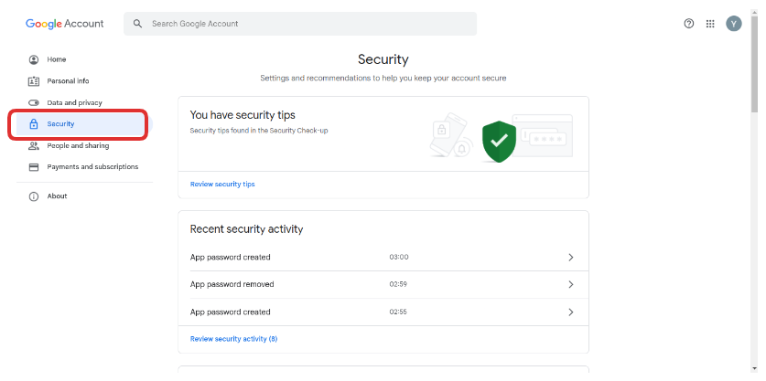The height and width of the screenshot is (381, 766).
Task: Click the green shield checkmark illustration
Action: (499, 141)
